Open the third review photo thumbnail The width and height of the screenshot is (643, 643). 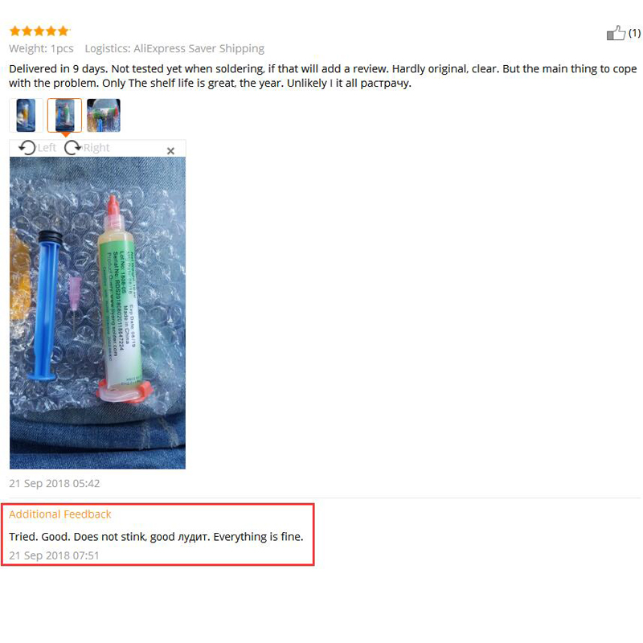click(x=104, y=115)
